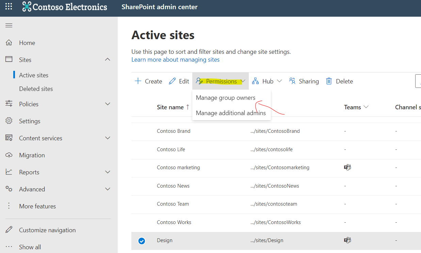Click Teams icon in Contoso marketing row
This screenshot has width=421, height=253.
(347, 167)
